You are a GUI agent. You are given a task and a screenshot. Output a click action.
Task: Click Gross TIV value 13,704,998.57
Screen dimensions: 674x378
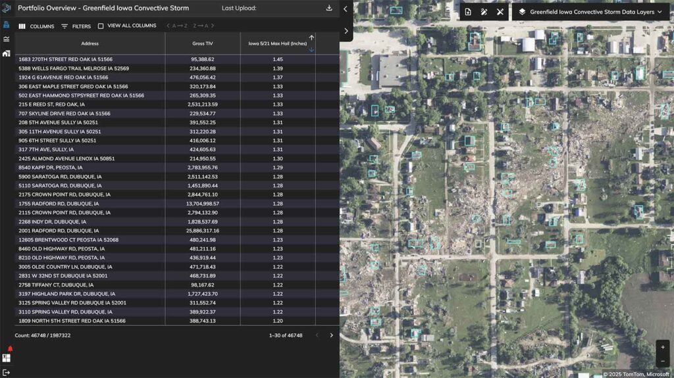coord(203,204)
